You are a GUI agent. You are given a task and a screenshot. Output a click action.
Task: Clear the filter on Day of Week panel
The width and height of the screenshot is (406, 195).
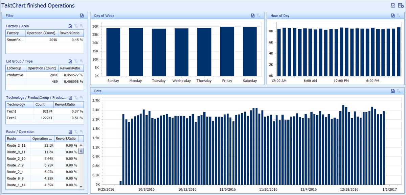click(x=259, y=16)
